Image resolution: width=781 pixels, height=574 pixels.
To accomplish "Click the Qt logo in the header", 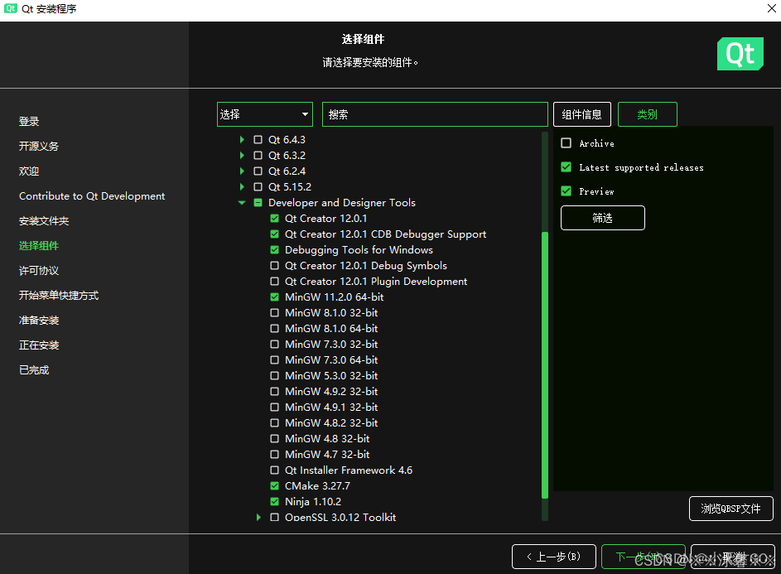I will point(740,54).
